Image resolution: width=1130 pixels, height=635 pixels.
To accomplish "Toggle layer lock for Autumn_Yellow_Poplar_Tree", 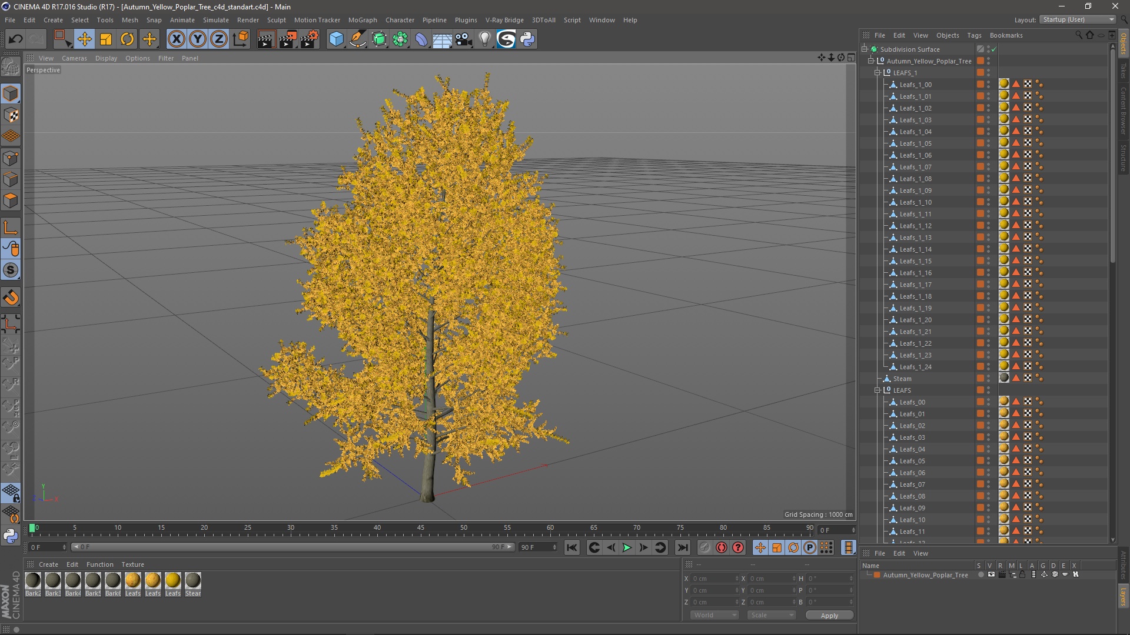I will point(1023,574).
